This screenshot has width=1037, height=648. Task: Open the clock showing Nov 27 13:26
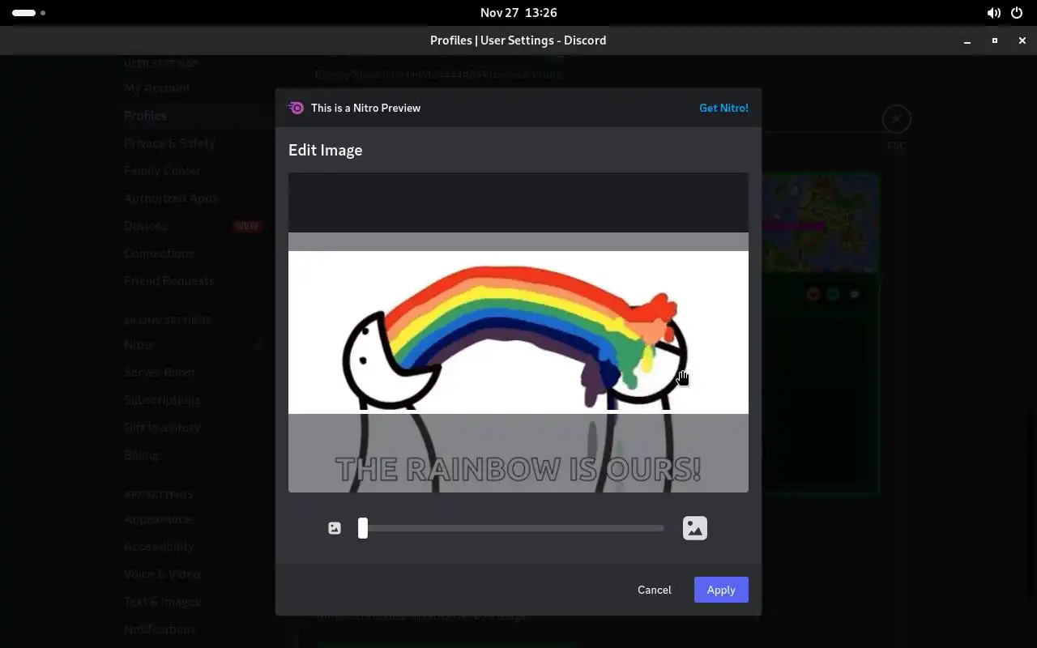[518, 13]
